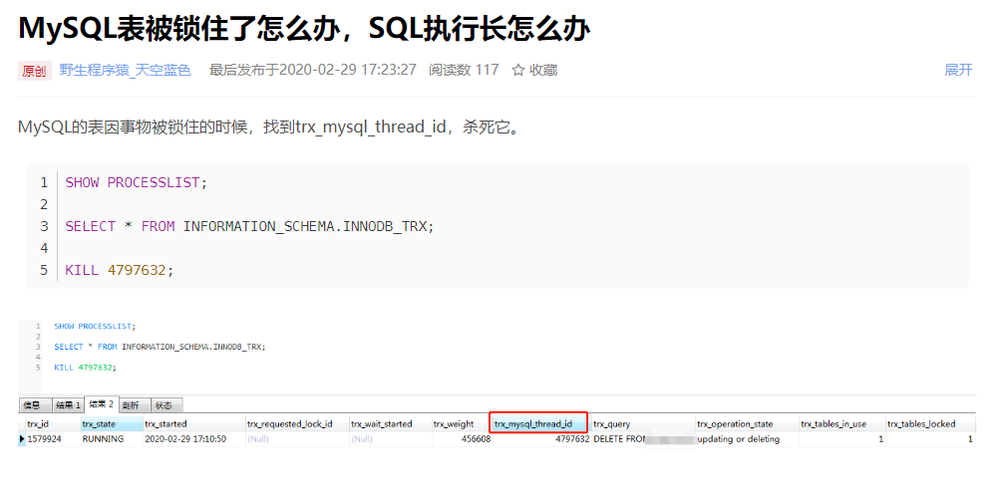Click the trx_weight column header
Screen dimensions: 992x500
[462, 423]
